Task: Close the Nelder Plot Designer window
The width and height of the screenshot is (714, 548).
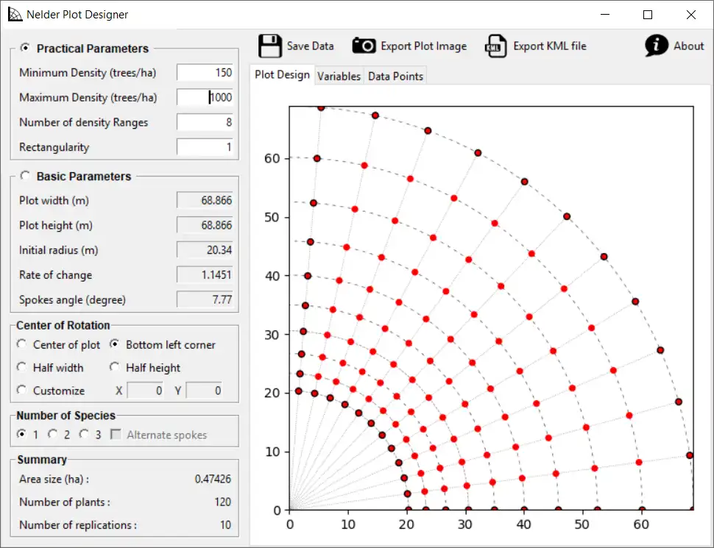Action: click(x=690, y=15)
